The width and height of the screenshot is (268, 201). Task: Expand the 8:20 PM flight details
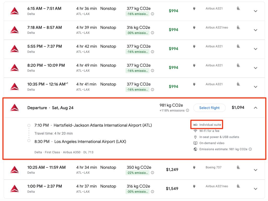(x=256, y=68)
